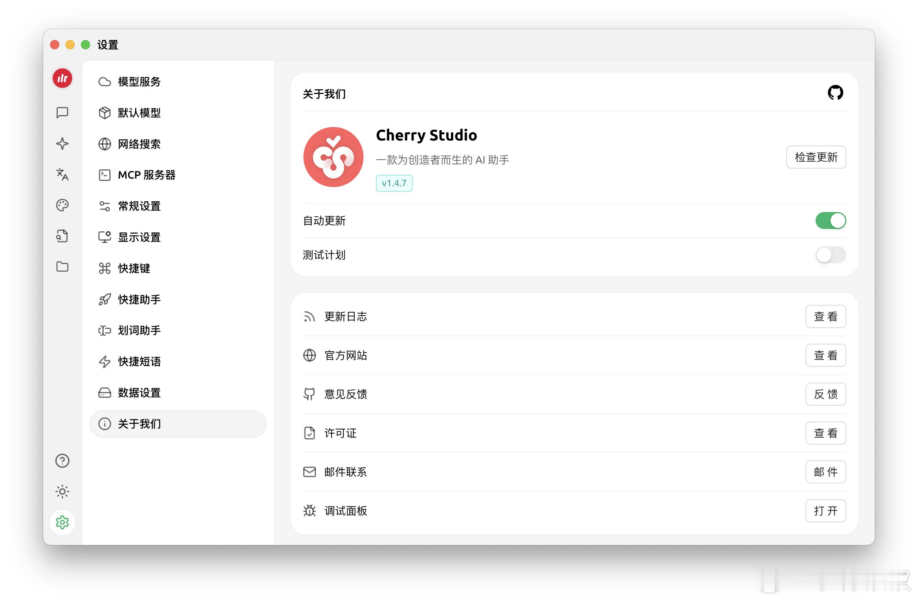Viewport: 918px width, 602px height.
Task: View the 更新日志 with 查看 button
Action: 826,317
